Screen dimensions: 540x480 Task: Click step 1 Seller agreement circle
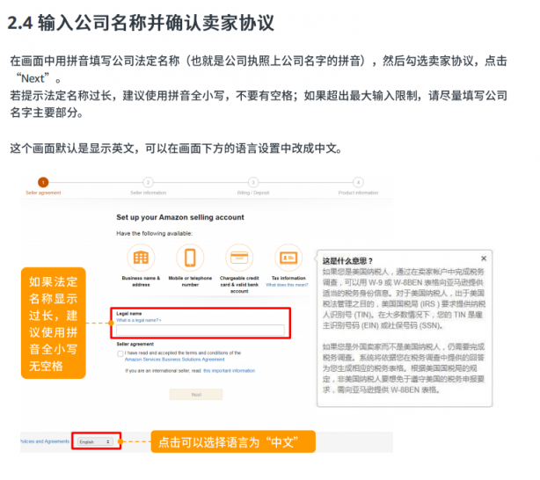(43, 182)
